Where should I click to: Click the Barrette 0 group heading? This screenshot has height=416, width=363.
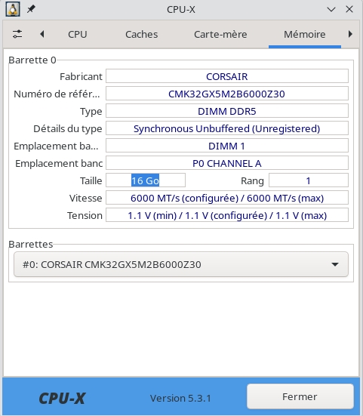coord(32,60)
